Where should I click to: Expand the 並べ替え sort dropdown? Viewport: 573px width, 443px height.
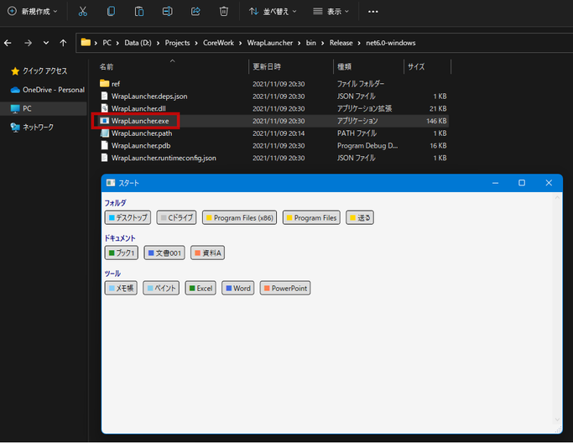coord(273,12)
